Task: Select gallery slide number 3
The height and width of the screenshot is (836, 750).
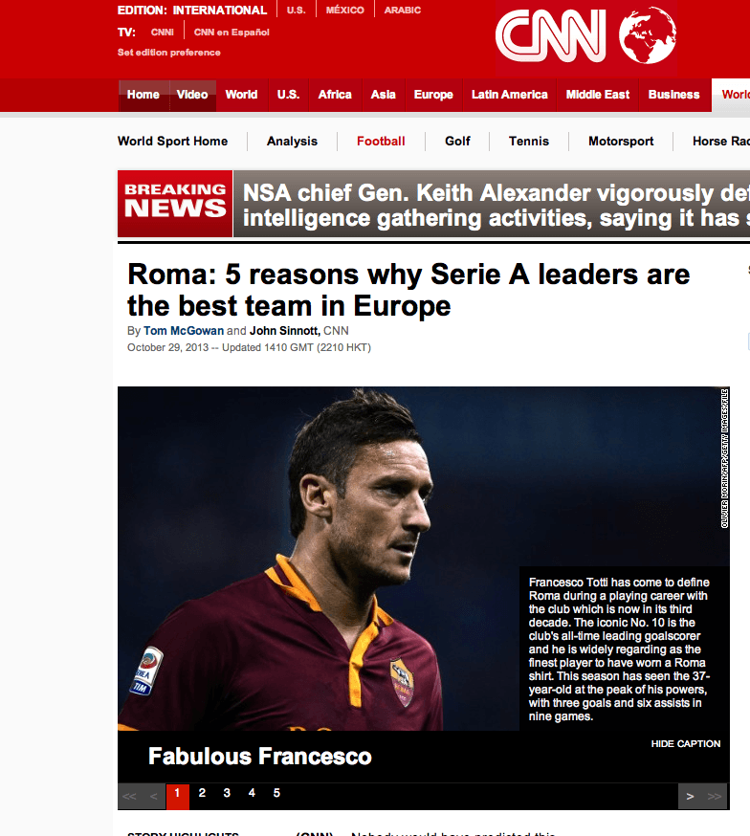Action: pyautogui.click(x=227, y=793)
